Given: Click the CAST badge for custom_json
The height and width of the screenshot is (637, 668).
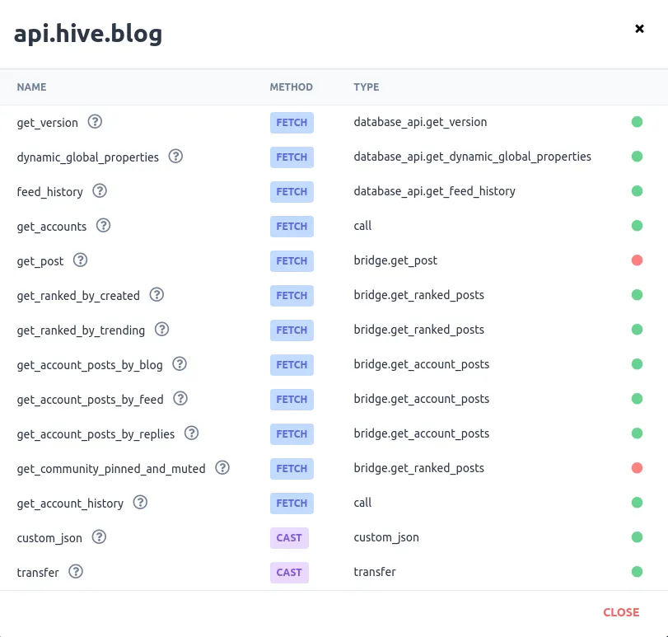Looking at the screenshot, I should point(289,538).
